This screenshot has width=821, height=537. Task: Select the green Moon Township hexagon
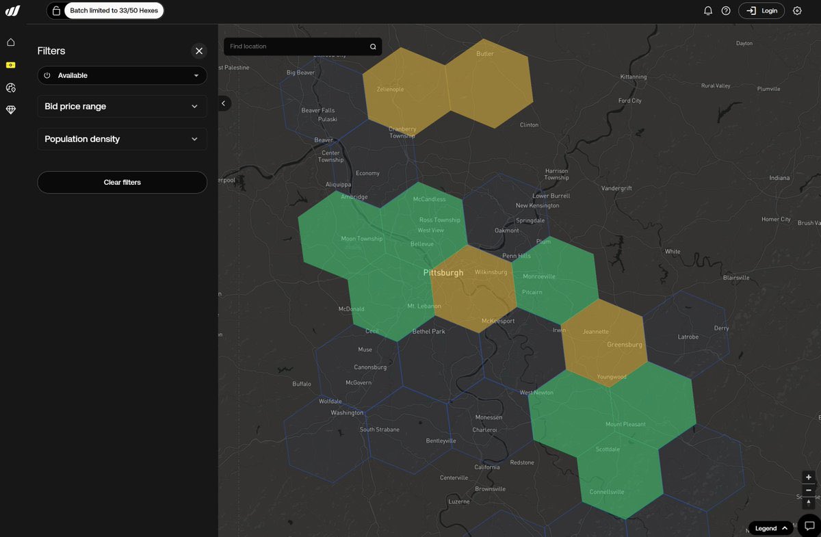pyautogui.click(x=341, y=236)
